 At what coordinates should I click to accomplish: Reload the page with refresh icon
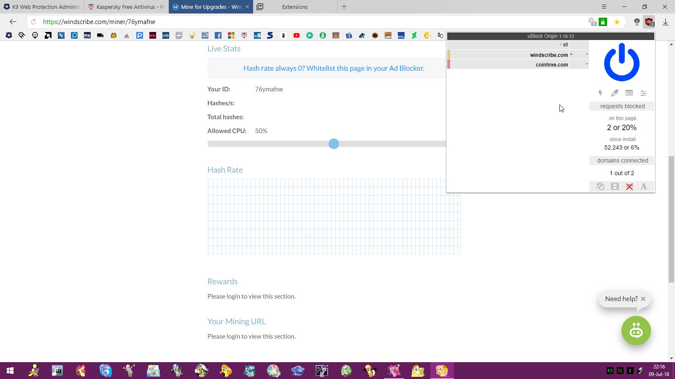(x=34, y=22)
